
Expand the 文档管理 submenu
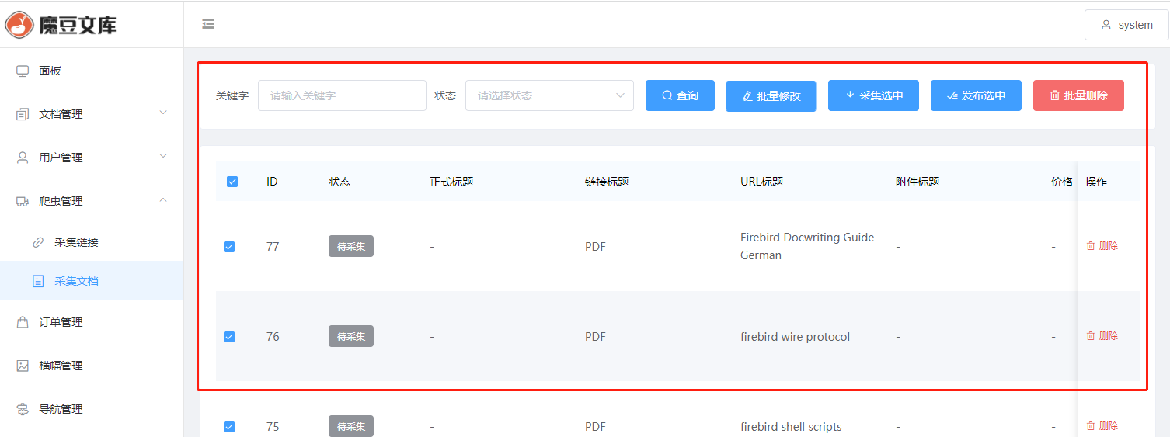point(92,114)
